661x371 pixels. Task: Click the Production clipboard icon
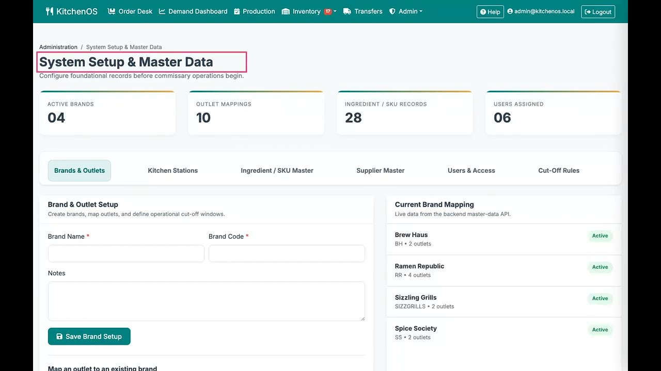(237, 11)
